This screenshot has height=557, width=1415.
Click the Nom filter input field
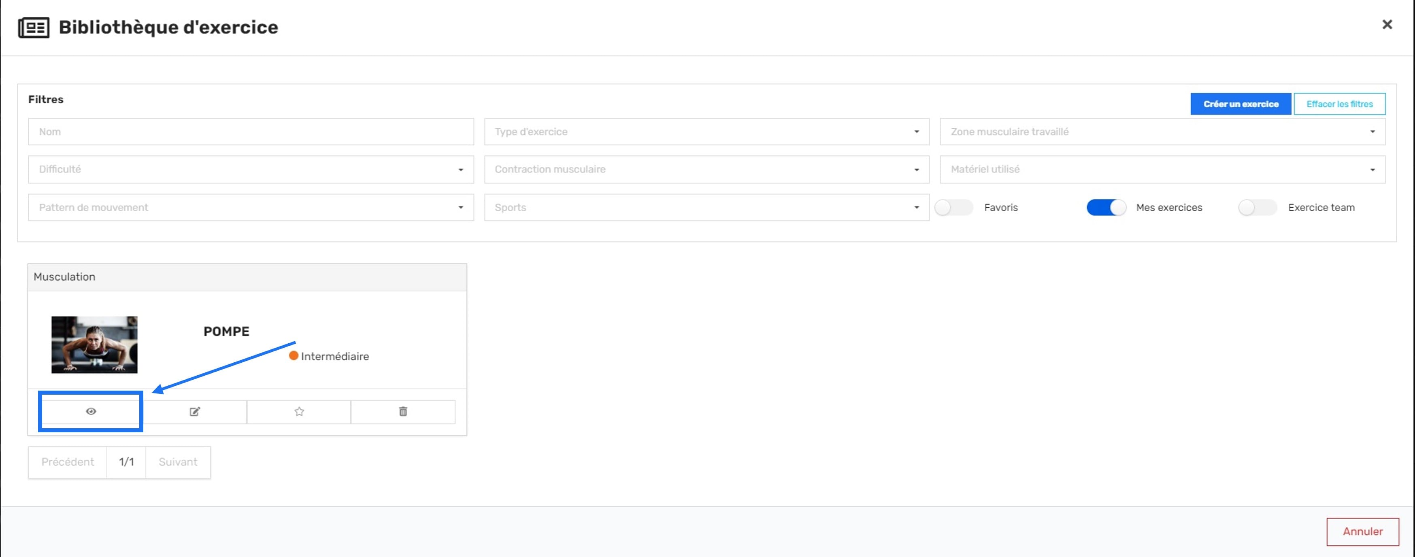[x=251, y=132]
